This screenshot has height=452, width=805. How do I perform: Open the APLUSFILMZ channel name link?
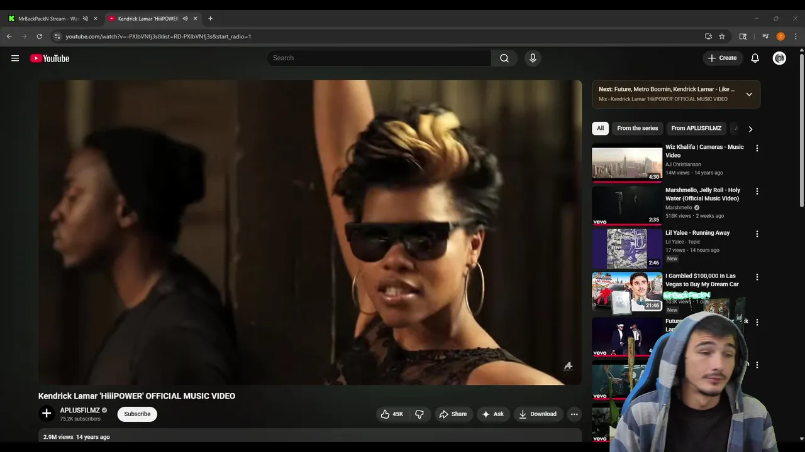click(80, 411)
